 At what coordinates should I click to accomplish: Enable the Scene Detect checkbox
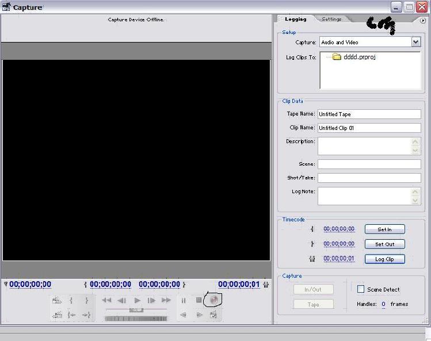click(x=361, y=289)
